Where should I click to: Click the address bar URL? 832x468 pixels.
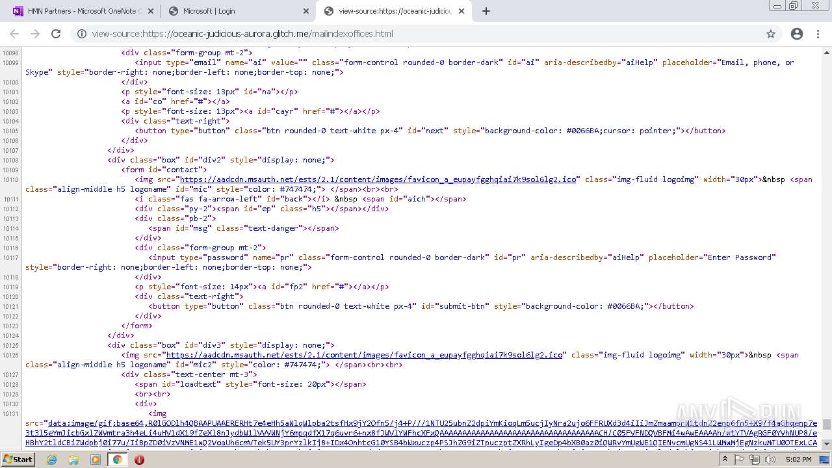(x=242, y=34)
